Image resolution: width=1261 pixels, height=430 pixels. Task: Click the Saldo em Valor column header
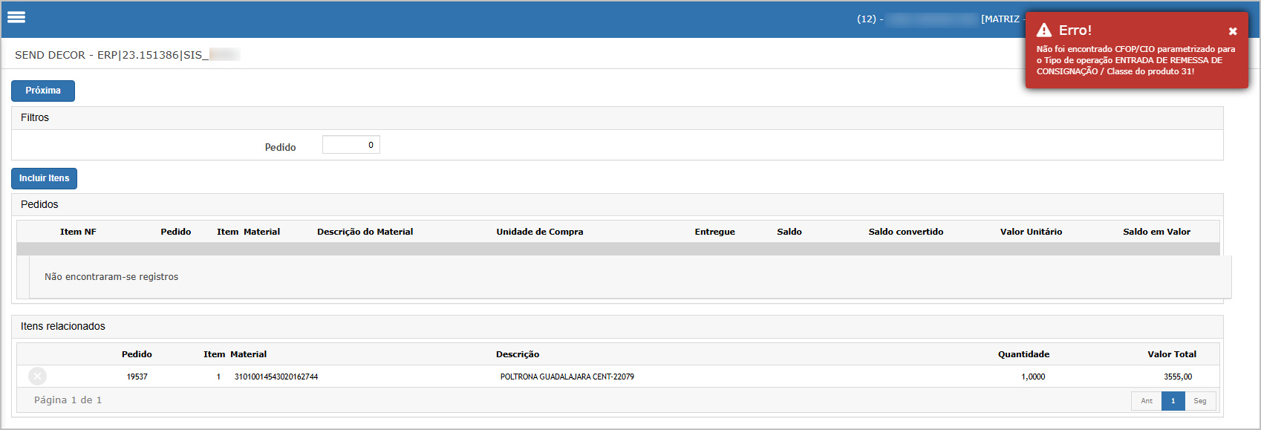(1157, 232)
